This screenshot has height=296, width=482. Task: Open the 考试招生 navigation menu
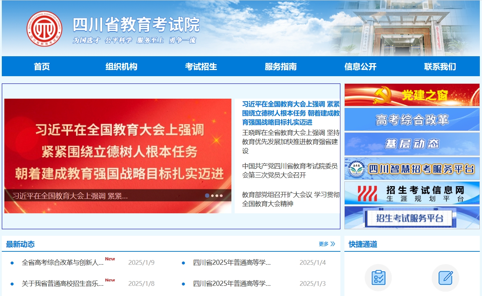(201, 67)
